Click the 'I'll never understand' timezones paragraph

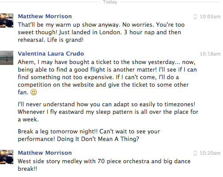point(108,112)
